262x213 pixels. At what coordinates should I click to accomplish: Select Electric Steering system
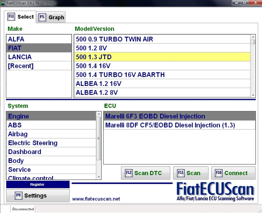pyautogui.click(x=51, y=143)
